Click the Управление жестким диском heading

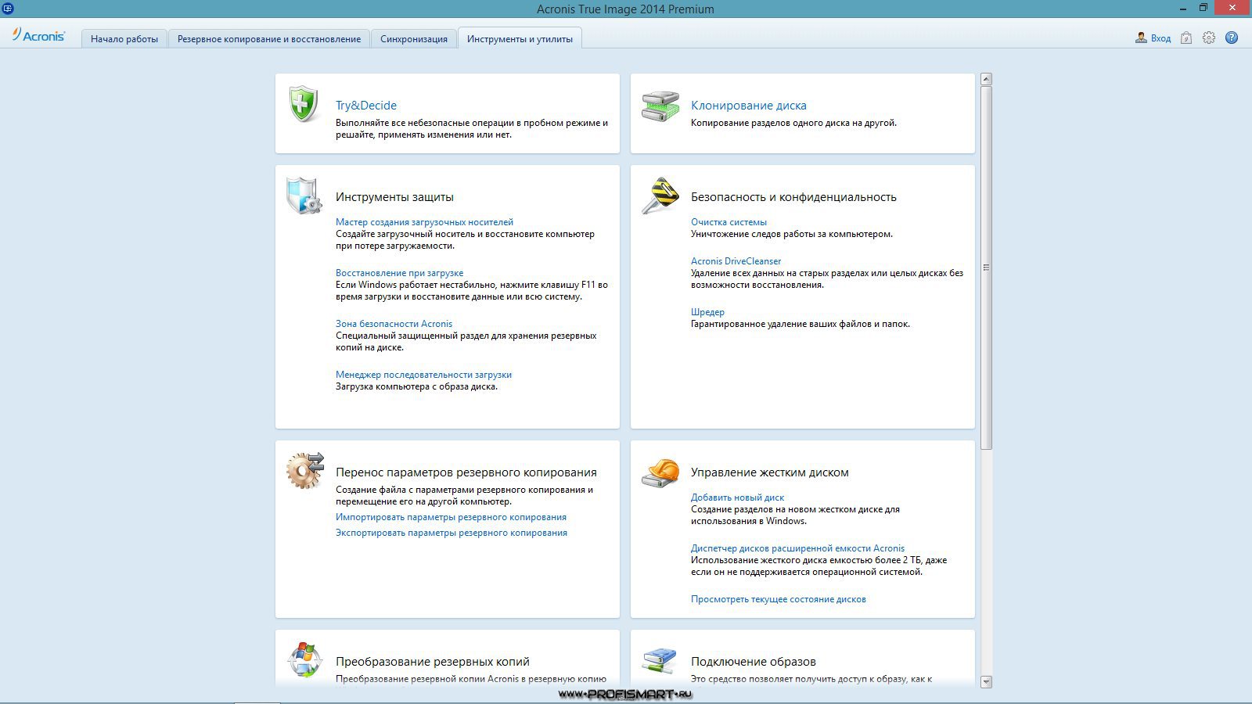[770, 472]
